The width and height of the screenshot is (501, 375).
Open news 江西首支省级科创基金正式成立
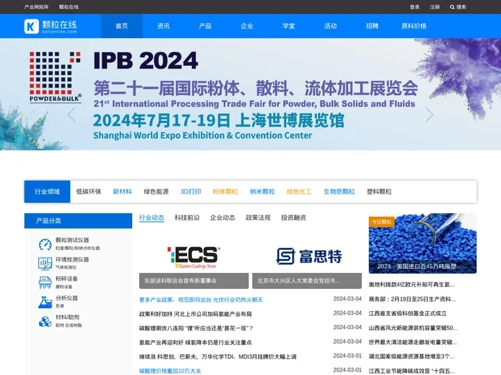point(408,313)
